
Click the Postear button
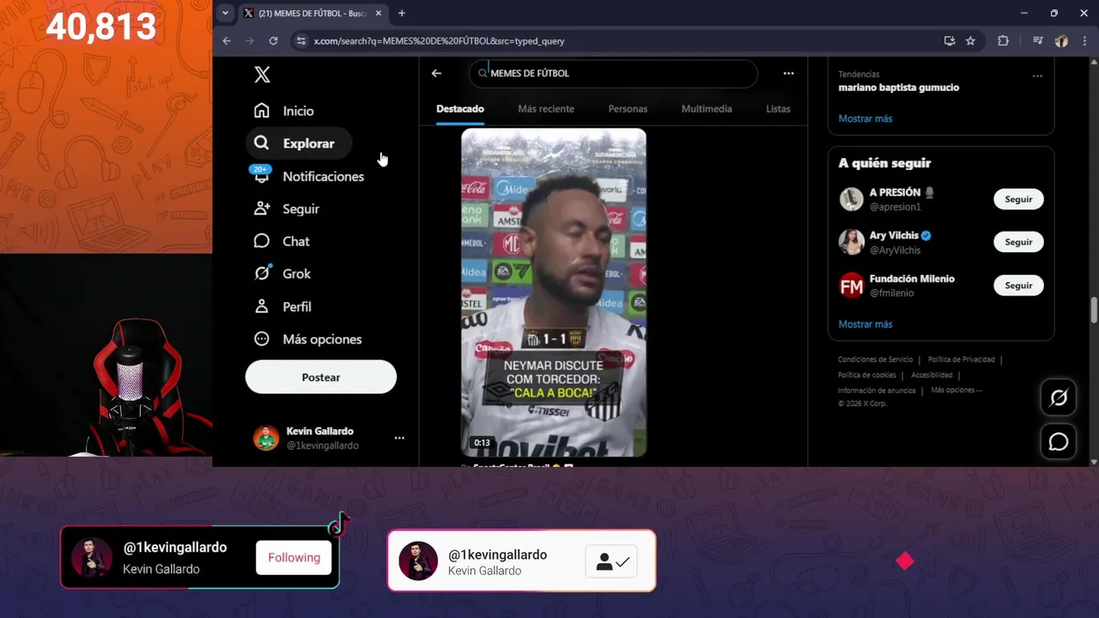321,377
